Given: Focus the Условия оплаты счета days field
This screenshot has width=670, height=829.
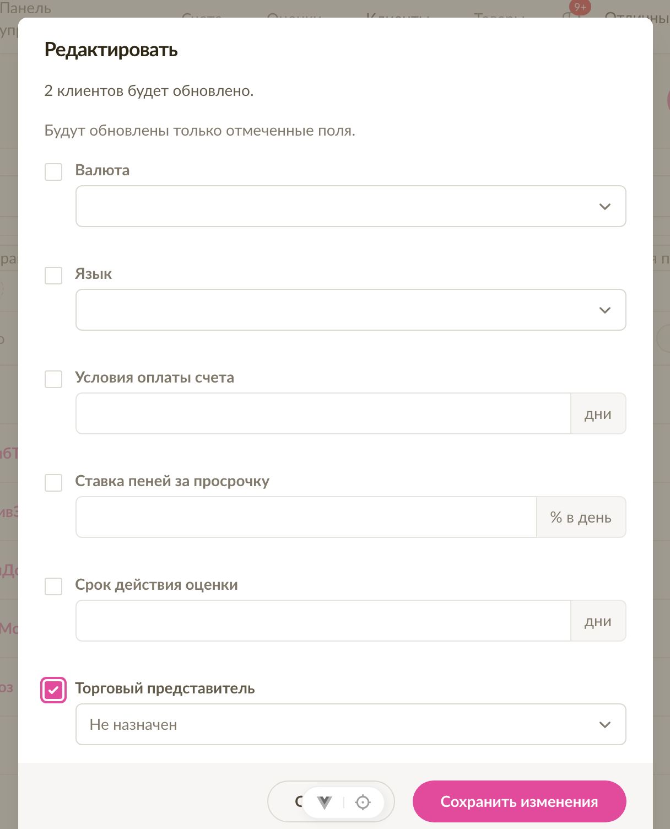Looking at the screenshot, I should [x=323, y=413].
